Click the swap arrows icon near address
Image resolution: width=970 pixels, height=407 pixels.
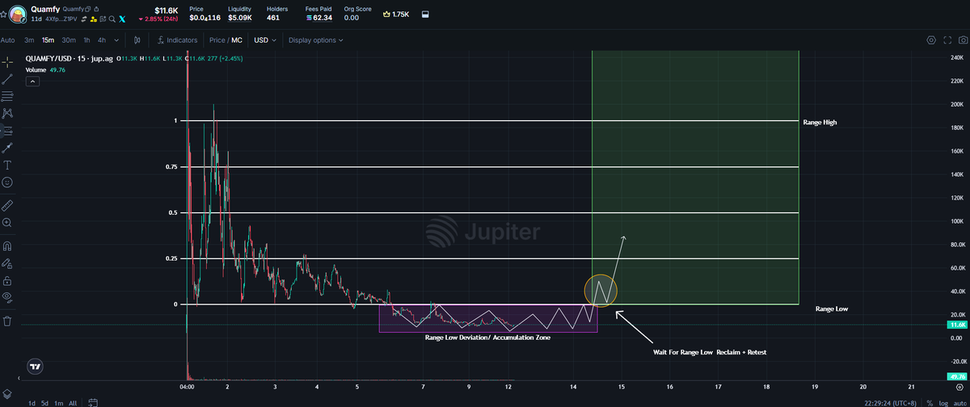tap(83, 19)
